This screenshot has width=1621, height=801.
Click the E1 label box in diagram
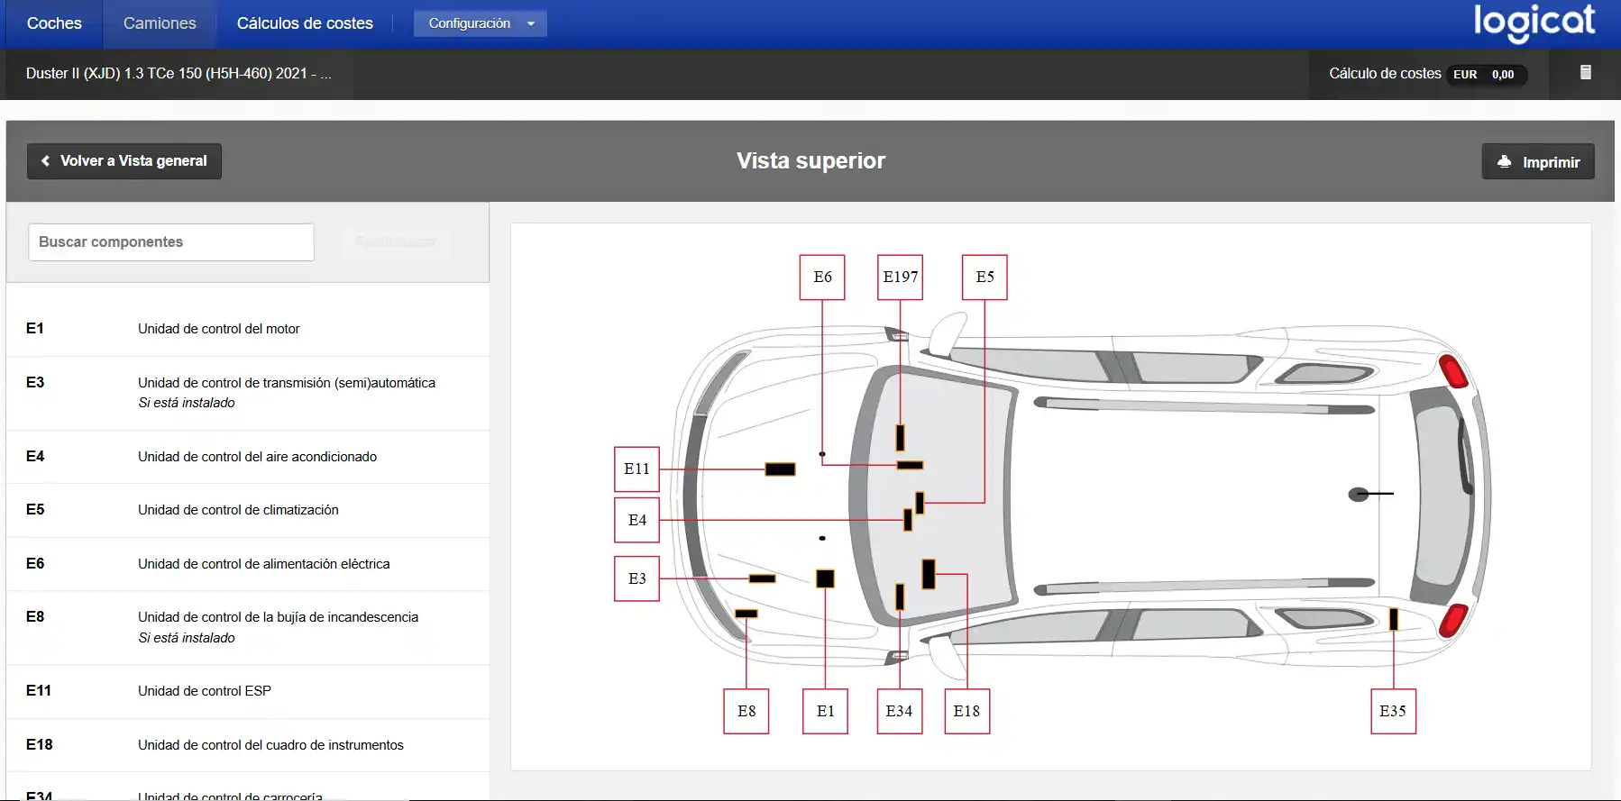coord(825,712)
